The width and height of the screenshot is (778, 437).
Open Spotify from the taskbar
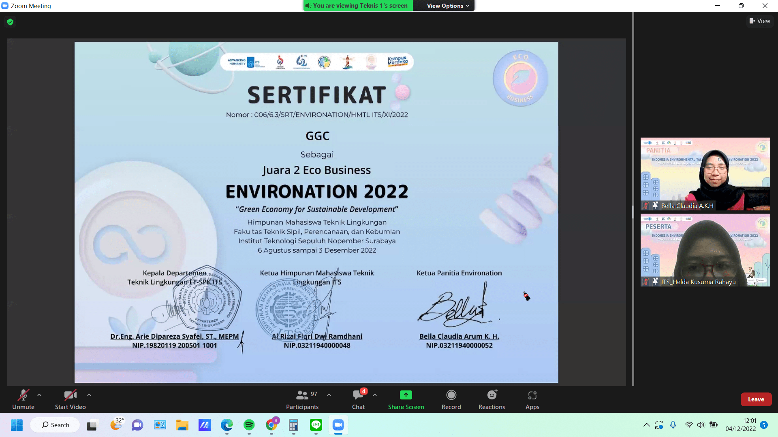coord(249,425)
